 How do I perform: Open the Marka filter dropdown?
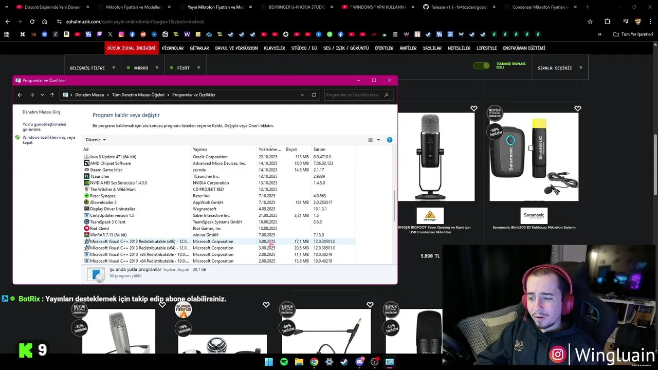pyautogui.click(x=142, y=68)
